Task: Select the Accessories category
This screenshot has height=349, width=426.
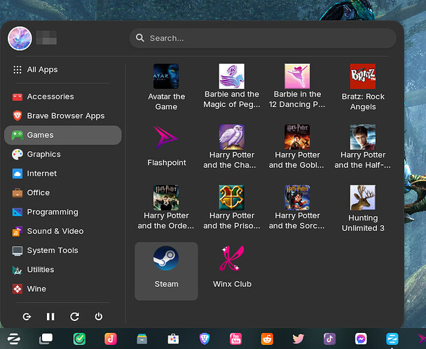Action: (x=63, y=97)
